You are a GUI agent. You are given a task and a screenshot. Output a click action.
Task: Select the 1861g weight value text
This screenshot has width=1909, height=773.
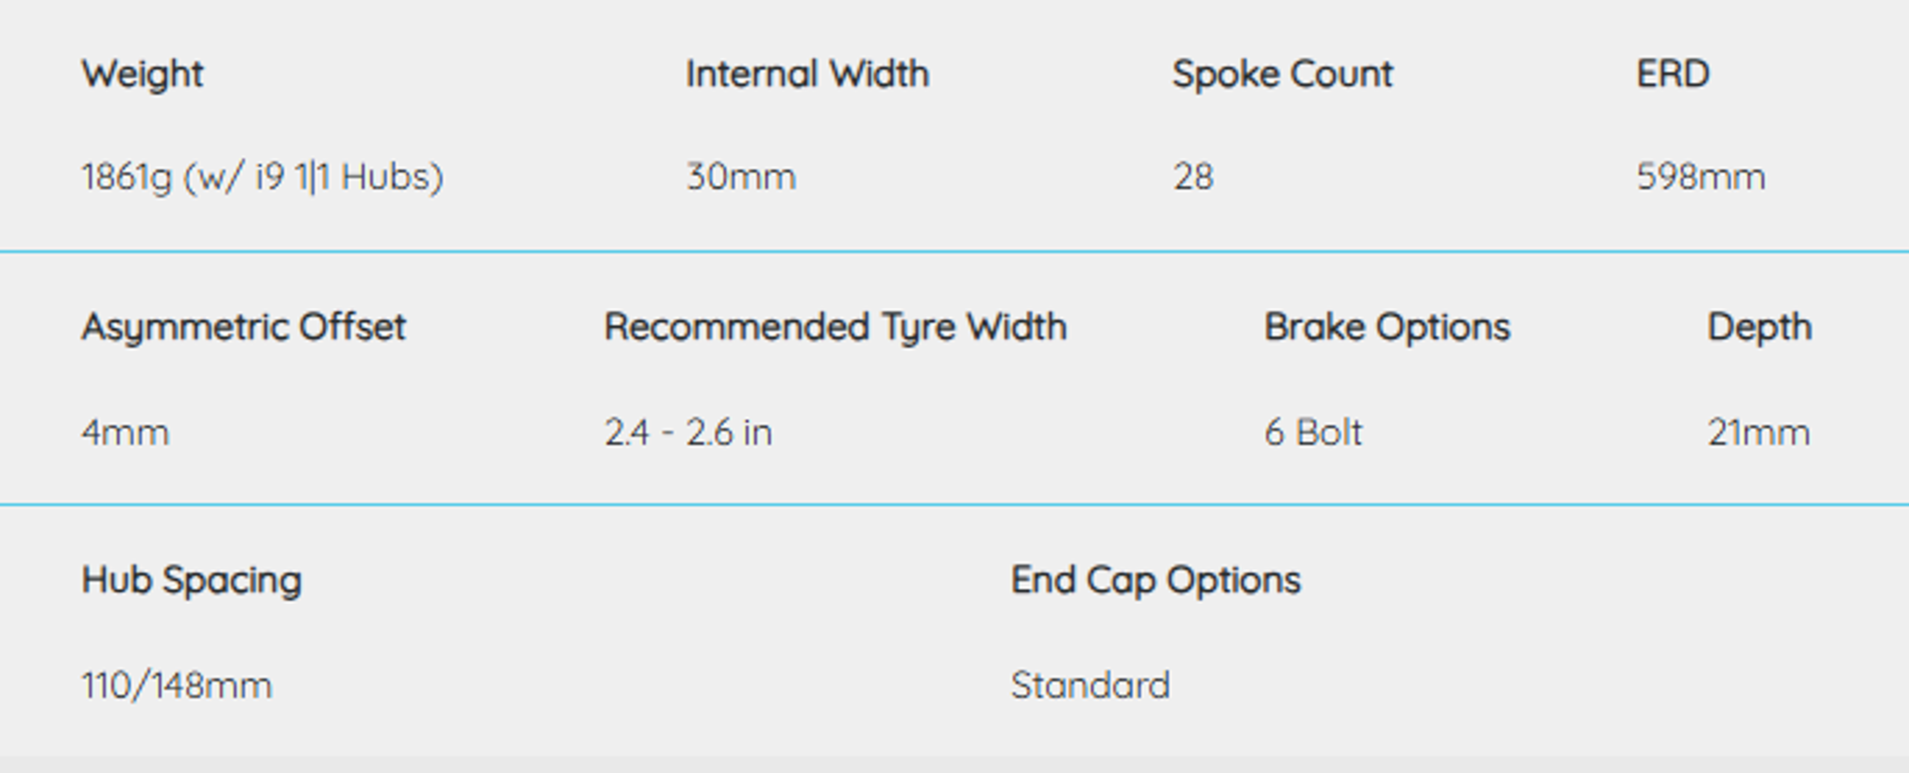[x=261, y=177]
